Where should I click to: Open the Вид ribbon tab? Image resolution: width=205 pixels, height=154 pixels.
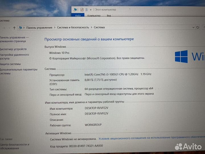(x=109, y=16)
